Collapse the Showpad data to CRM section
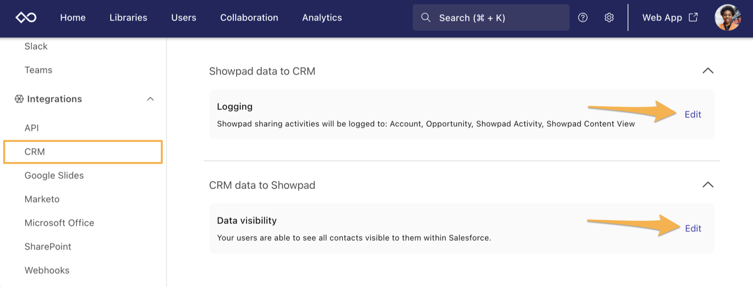The width and height of the screenshot is (753, 287). (x=708, y=71)
